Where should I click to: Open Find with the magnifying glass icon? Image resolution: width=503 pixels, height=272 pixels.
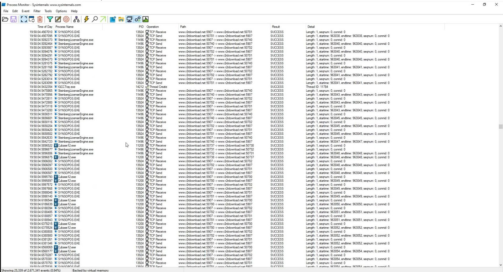95,19
